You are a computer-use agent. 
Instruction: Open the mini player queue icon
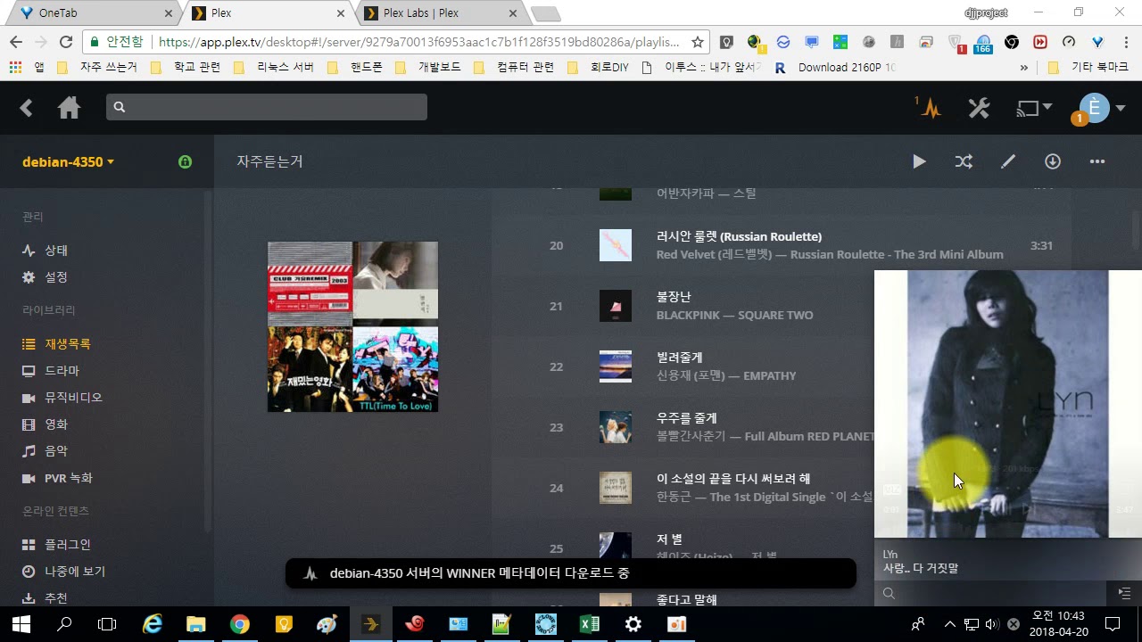(1124, 593)
